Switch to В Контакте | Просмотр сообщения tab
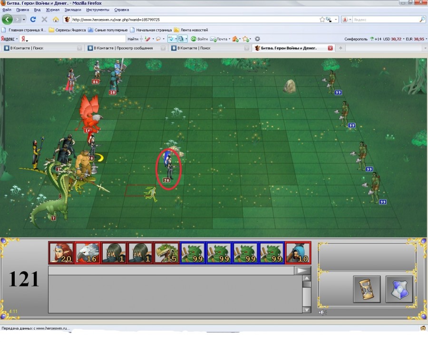Screen dimensions: 428x342 [126, 48]
